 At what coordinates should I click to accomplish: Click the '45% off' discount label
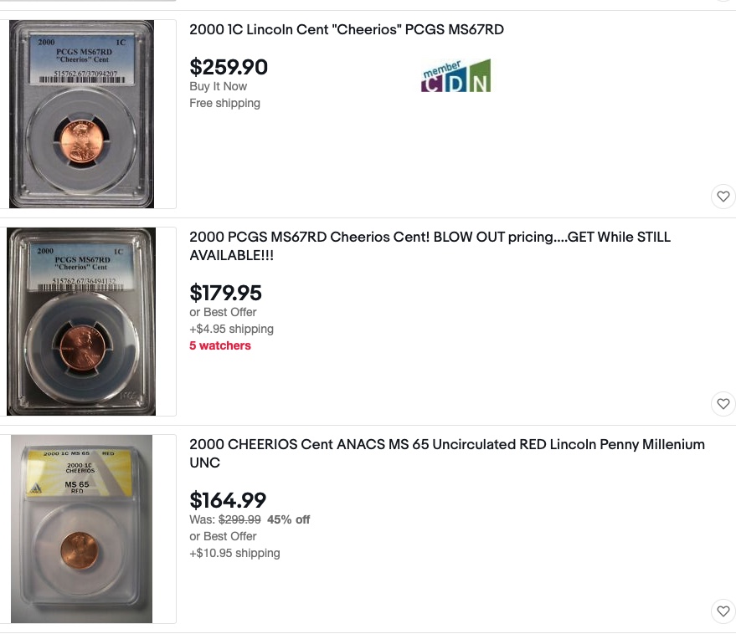(x=288, y=519)
